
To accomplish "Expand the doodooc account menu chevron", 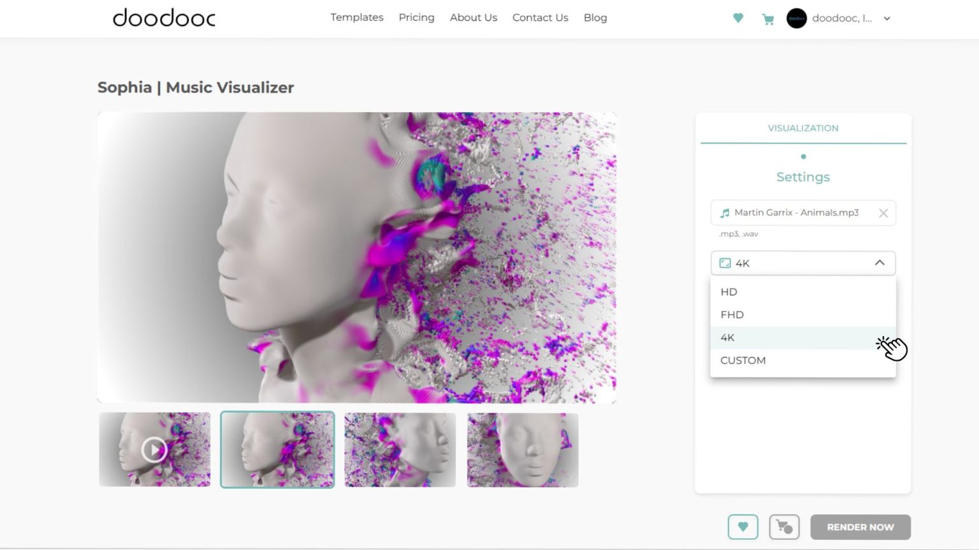I will 887,18.
